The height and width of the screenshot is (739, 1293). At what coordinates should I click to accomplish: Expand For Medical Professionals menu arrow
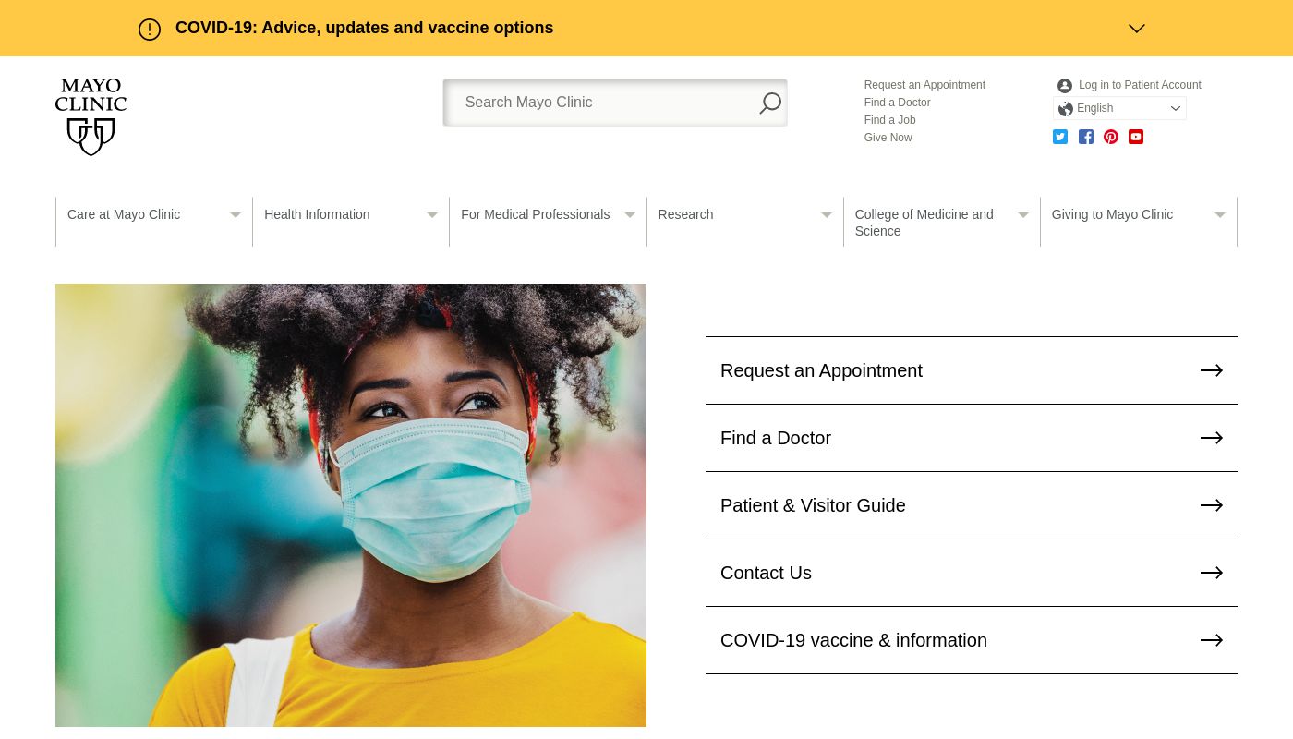pyautogui.click(x=630, y=215)
